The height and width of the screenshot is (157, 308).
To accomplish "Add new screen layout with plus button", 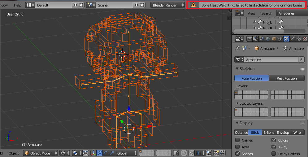I will (76, 5).
